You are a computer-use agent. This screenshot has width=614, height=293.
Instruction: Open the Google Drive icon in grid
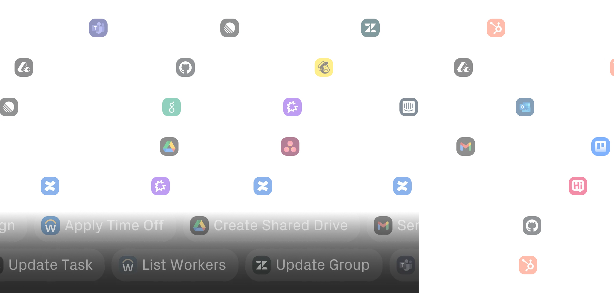click(169, 146)
